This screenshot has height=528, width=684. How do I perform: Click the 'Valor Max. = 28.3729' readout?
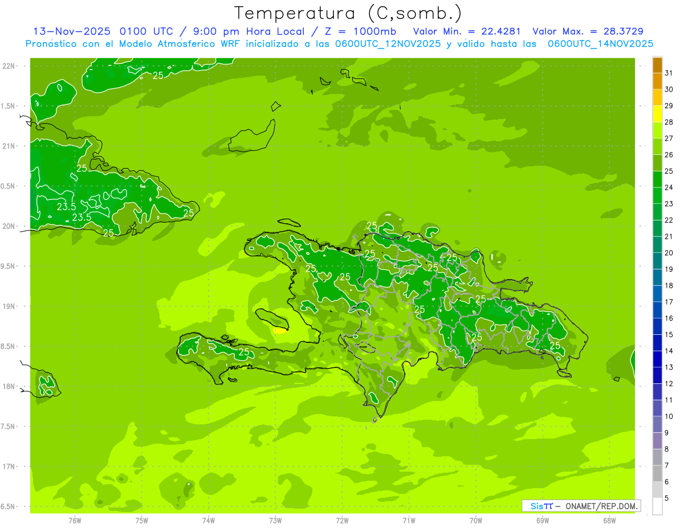588,31
